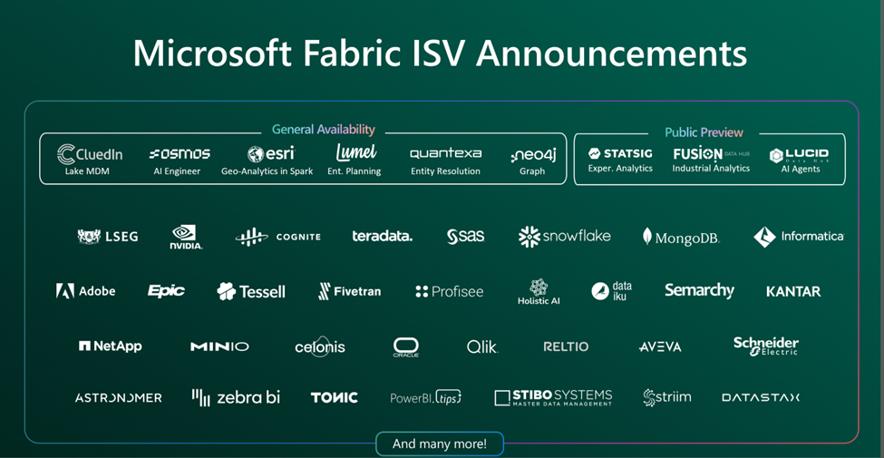Click the 'Microsoft Fabric ISV Announcements' title
Image resolution: width=884 pixels, height=458 pixels.
click(x=440, y=54)
